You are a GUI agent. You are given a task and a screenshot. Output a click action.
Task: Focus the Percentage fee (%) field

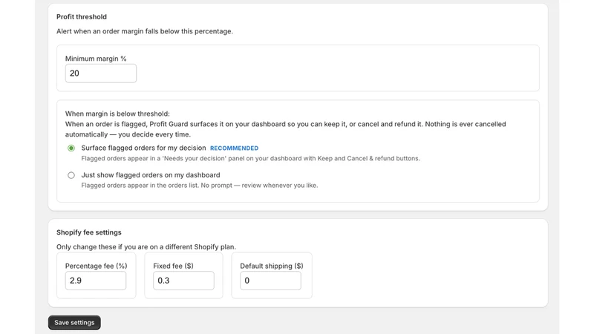[96, 281]
